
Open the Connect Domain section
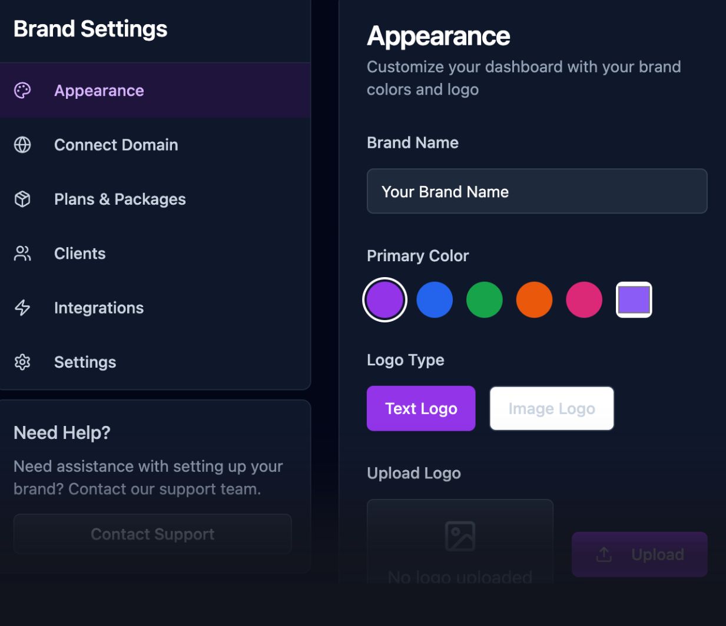click(x=116, y=145)
